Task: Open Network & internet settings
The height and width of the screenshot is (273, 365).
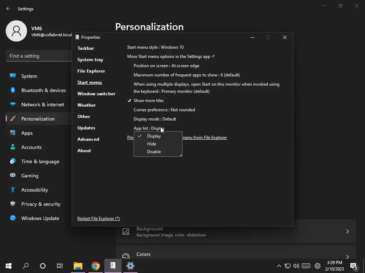Action: (39, 105)
